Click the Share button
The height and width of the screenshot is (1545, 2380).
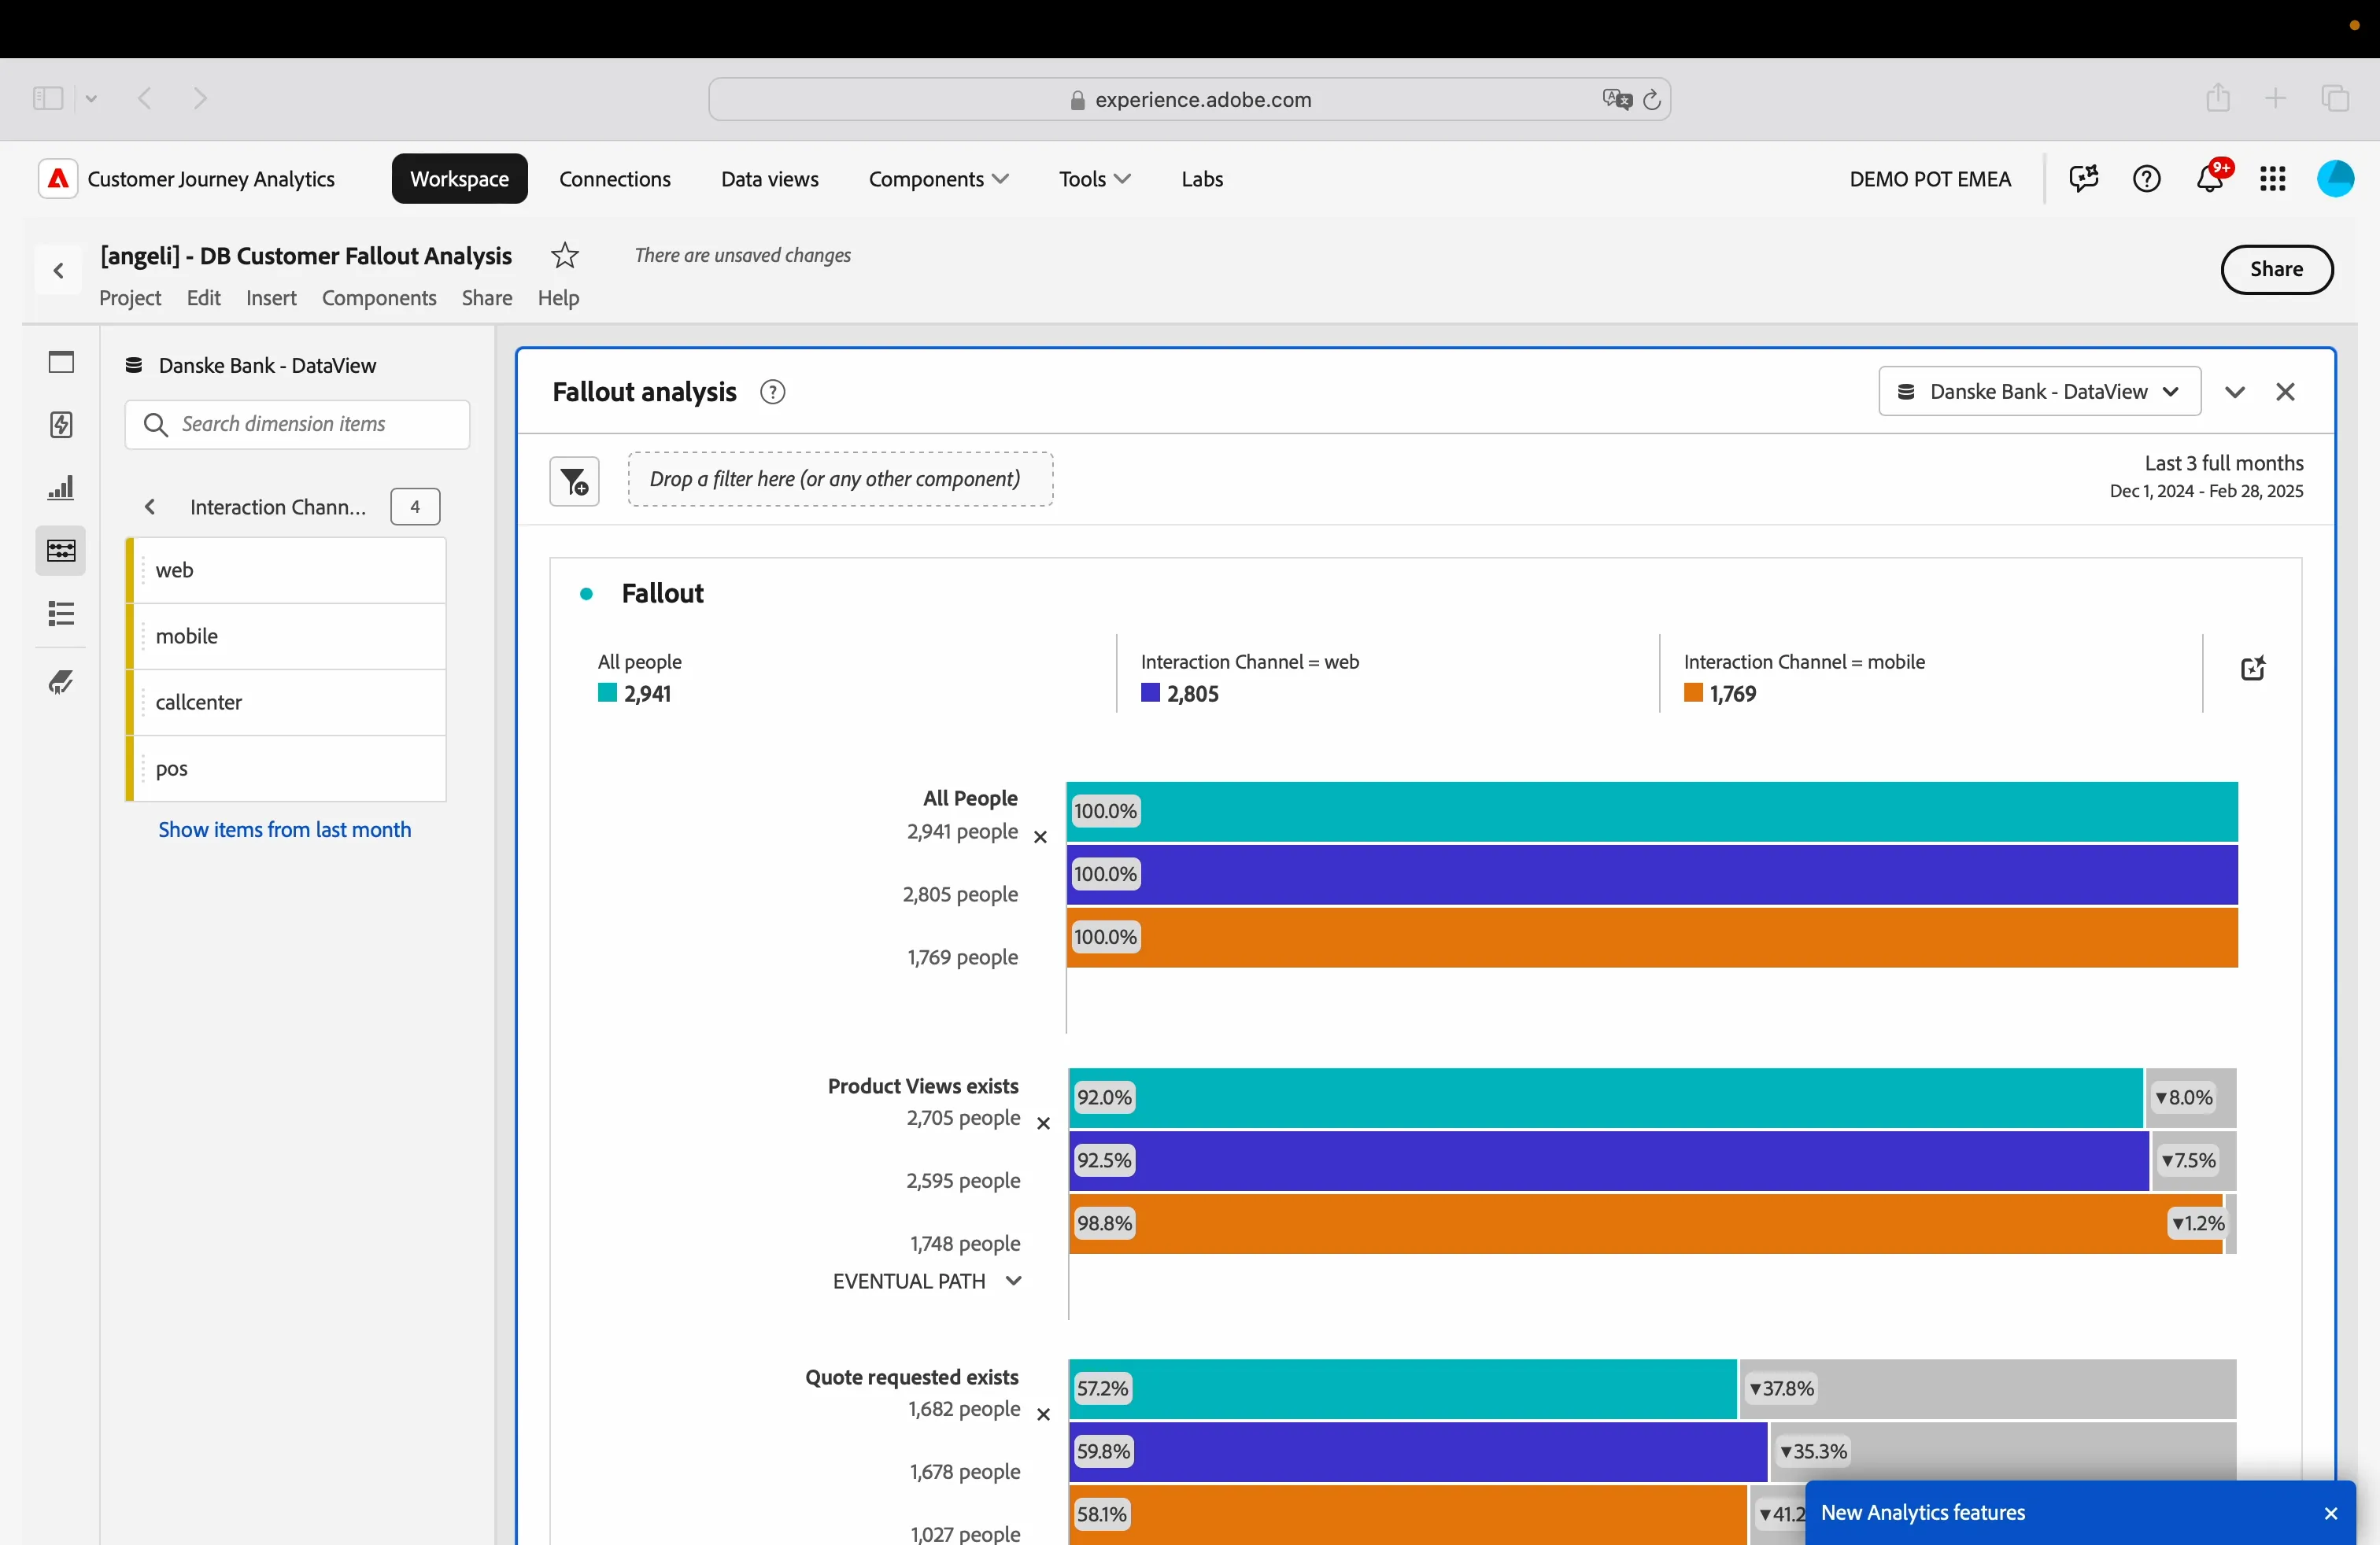pos(2277,270)
